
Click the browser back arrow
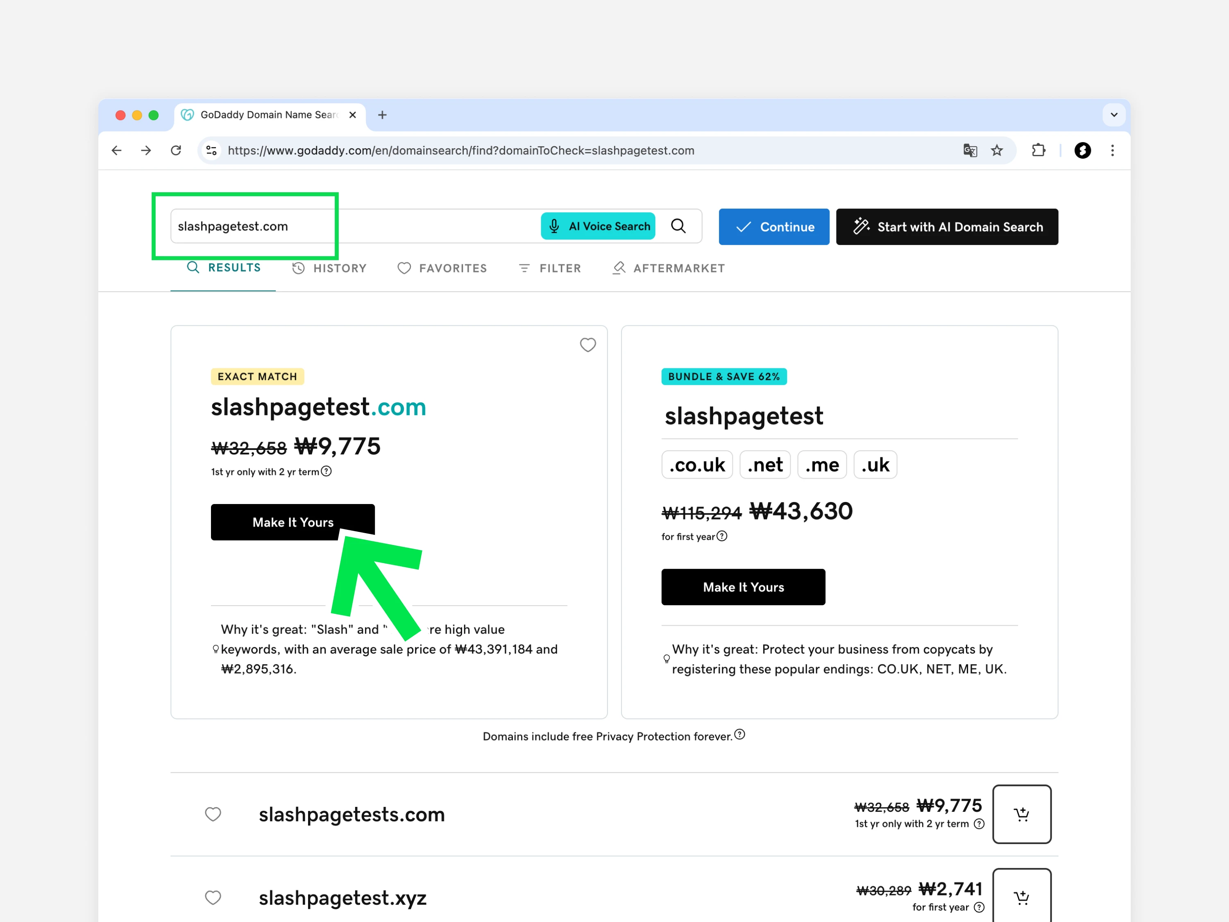[x=117, y=151]
